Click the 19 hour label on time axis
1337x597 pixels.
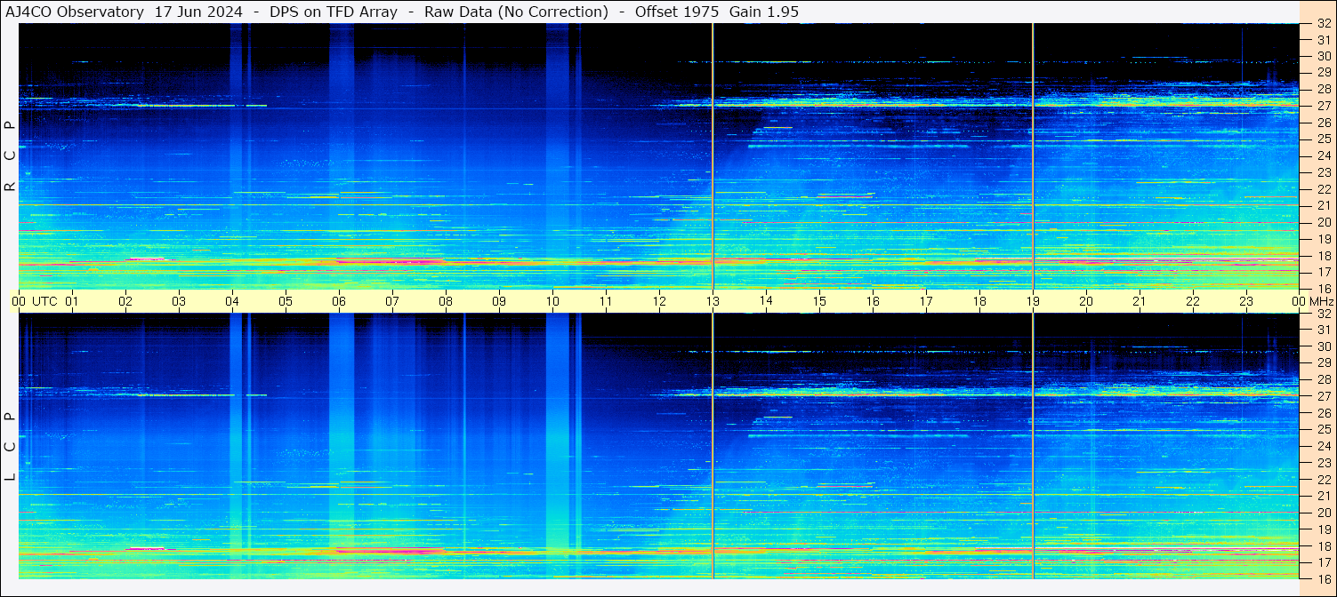click(1032, 301)
